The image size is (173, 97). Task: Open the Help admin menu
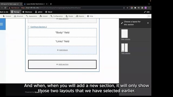pyautogui.click(x=90, y=16)
